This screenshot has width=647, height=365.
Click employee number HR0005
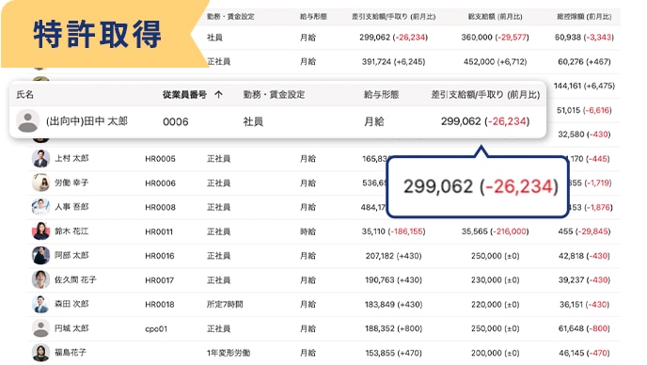(x=160, y=159)
